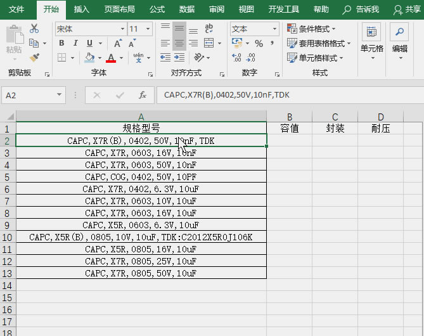Decrease decimal places

click(x=250, y=57)
